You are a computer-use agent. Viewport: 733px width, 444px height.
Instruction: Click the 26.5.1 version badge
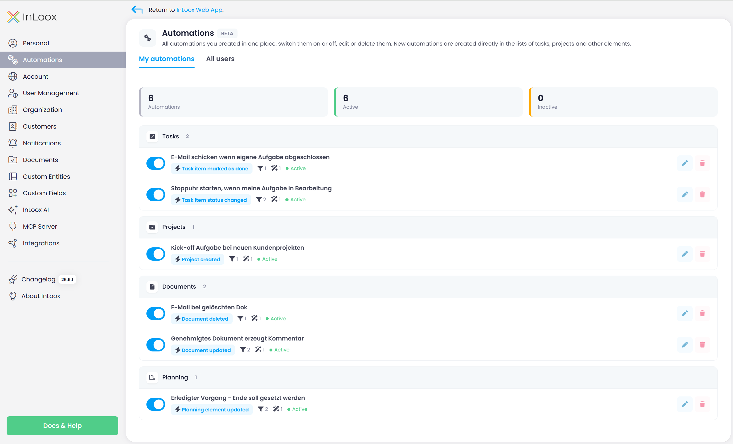point(67,279)
